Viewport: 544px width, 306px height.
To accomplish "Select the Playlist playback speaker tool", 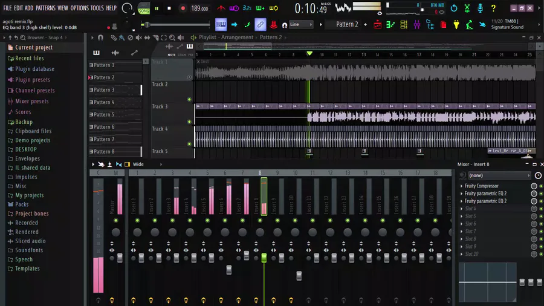I will pyautogui.click(x=181, y=37).
